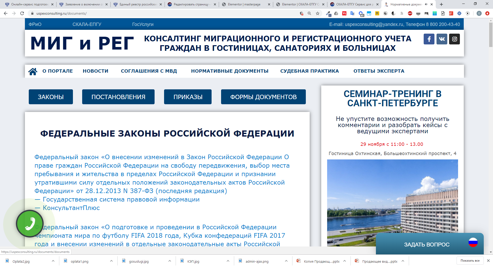Open the ФРиО top bar link
Viewport: 493px width, 267px height.
click(35, 24)
